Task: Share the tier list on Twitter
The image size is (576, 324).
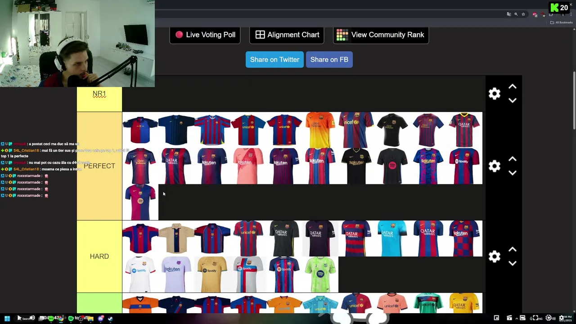Action: [x=274, y=59]
